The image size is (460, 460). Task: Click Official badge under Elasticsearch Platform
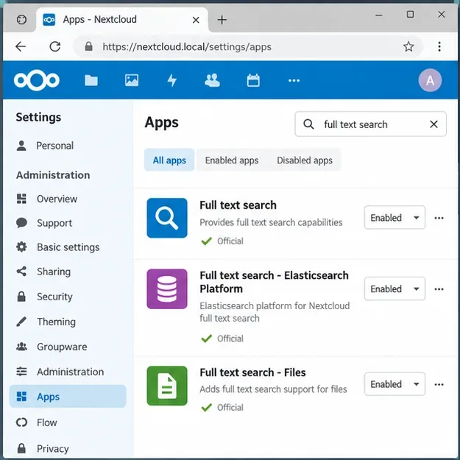point(222,339)
